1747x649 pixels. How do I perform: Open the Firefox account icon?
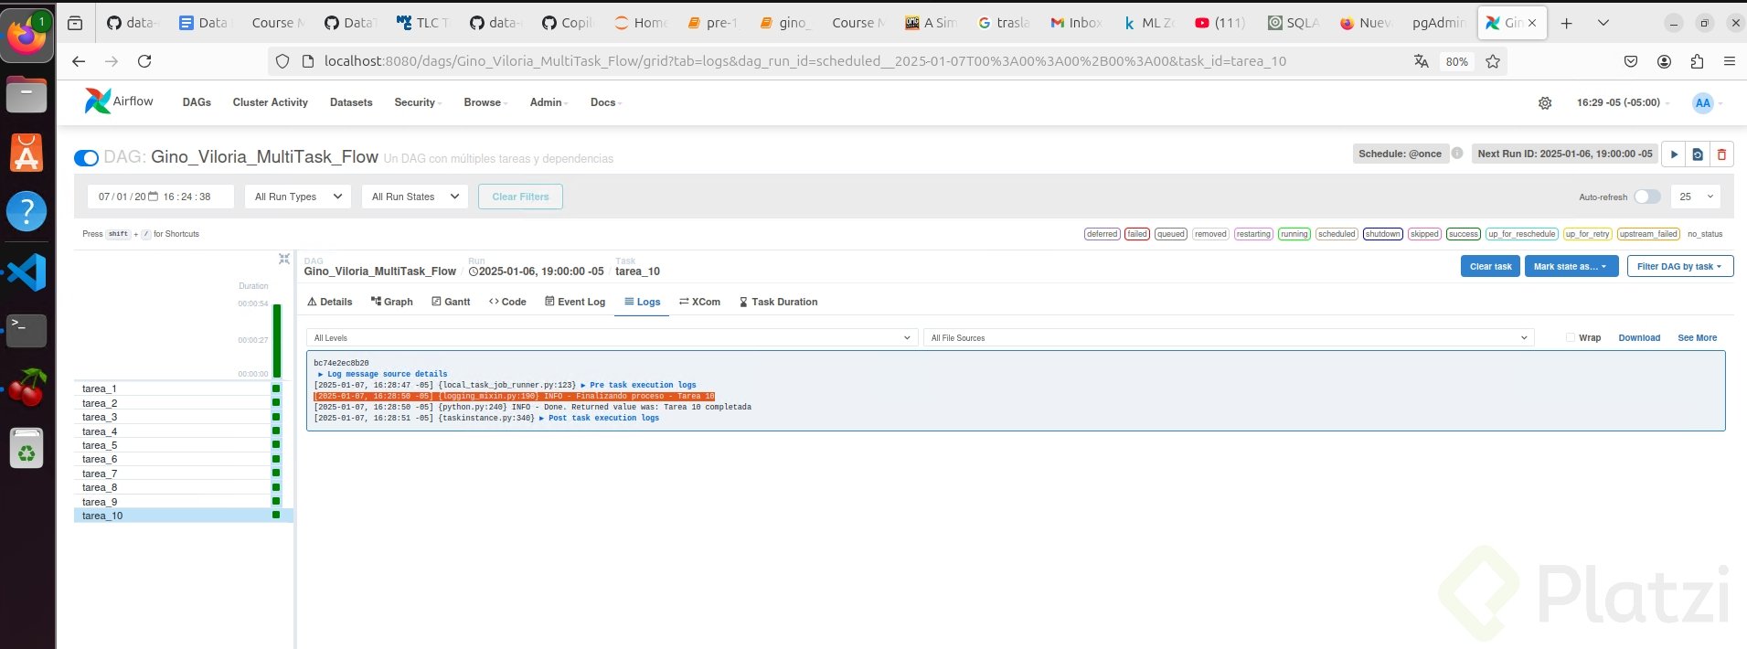point(1664,61)
